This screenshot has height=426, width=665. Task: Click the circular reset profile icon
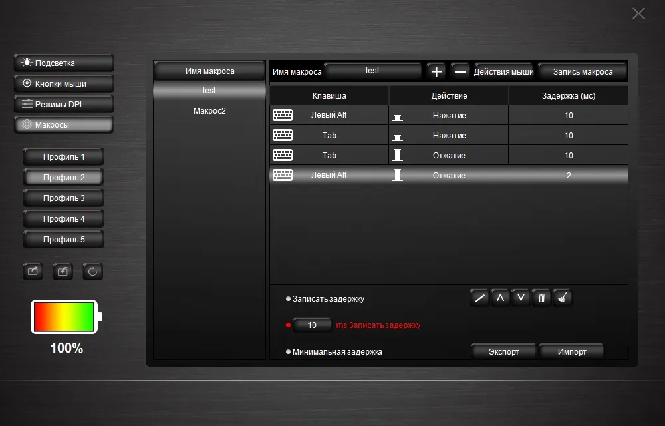(x=92, y=272)
